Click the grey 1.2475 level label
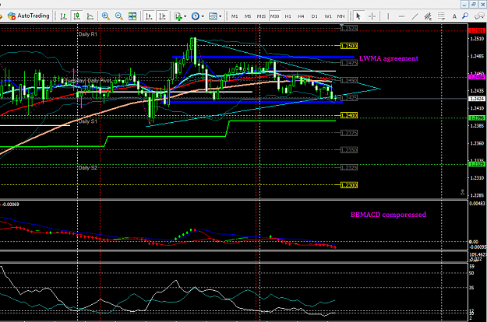 (349, 63)
